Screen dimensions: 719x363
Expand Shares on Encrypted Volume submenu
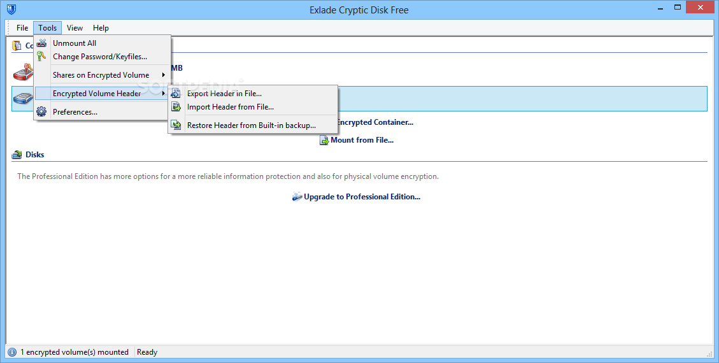click(103, 75)
